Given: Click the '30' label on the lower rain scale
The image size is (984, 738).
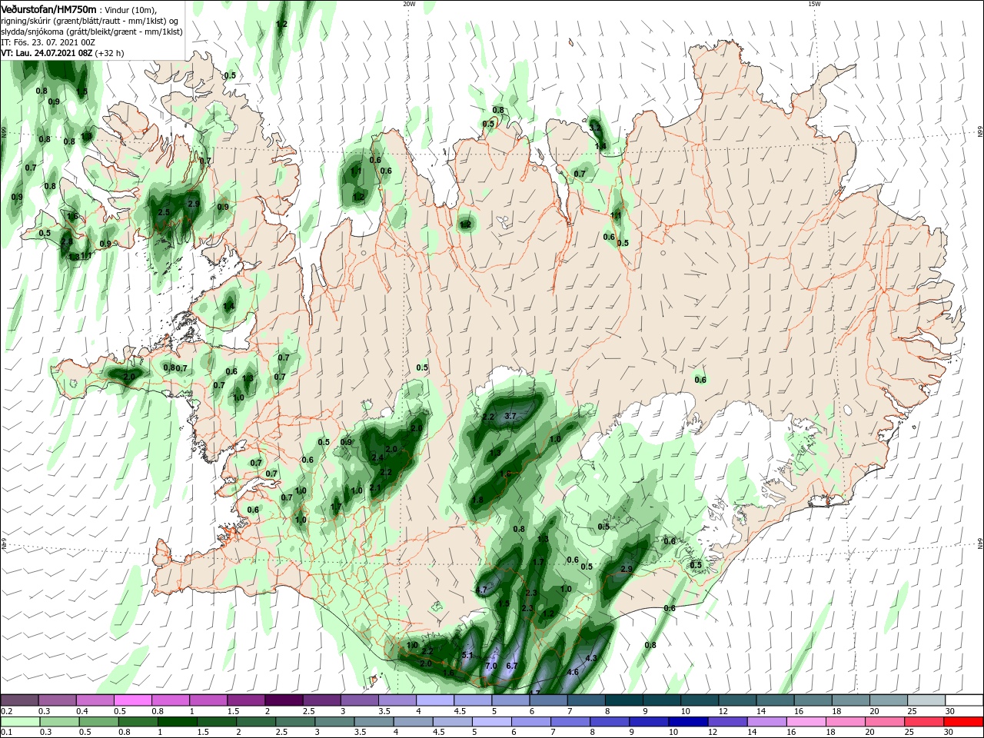Looking at the screenshot, I should click(949, 733).
